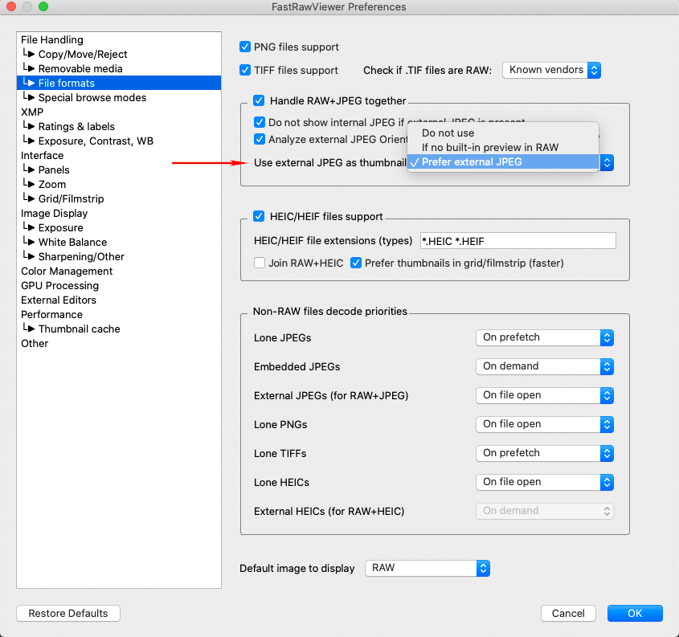The width and height of the screenshot is (679, 637).
Task: Click the arrow icon beside Removable media
Action: tap(30, 69)
